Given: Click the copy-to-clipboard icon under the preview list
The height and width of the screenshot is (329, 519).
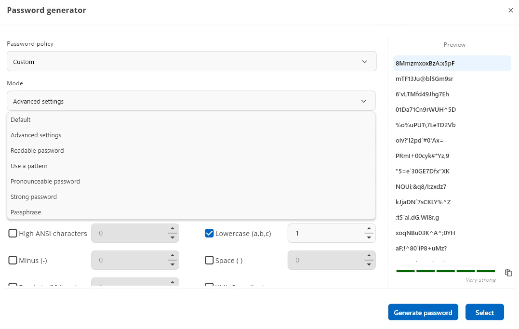Looking at the screenshot, I should 508,273.
